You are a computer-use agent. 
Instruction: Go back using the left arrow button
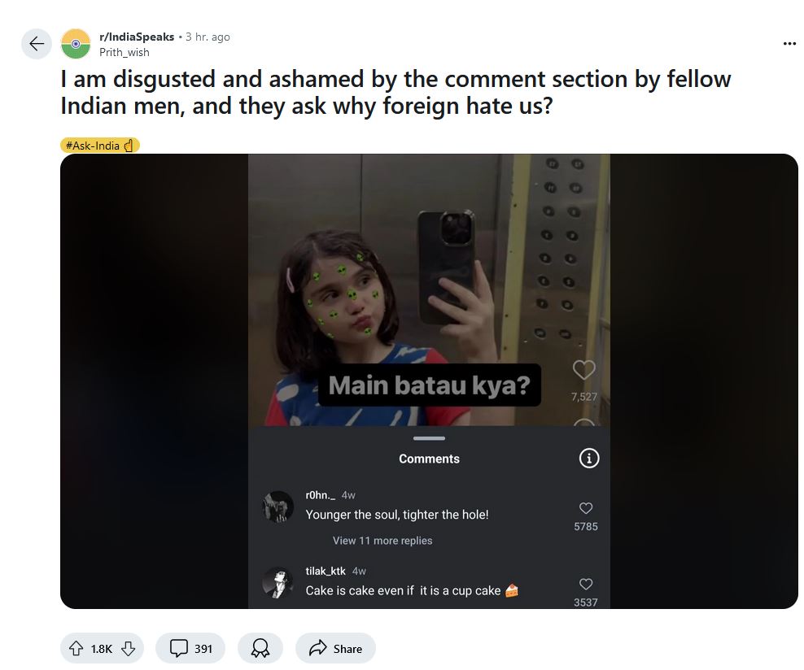coord(37,44)
